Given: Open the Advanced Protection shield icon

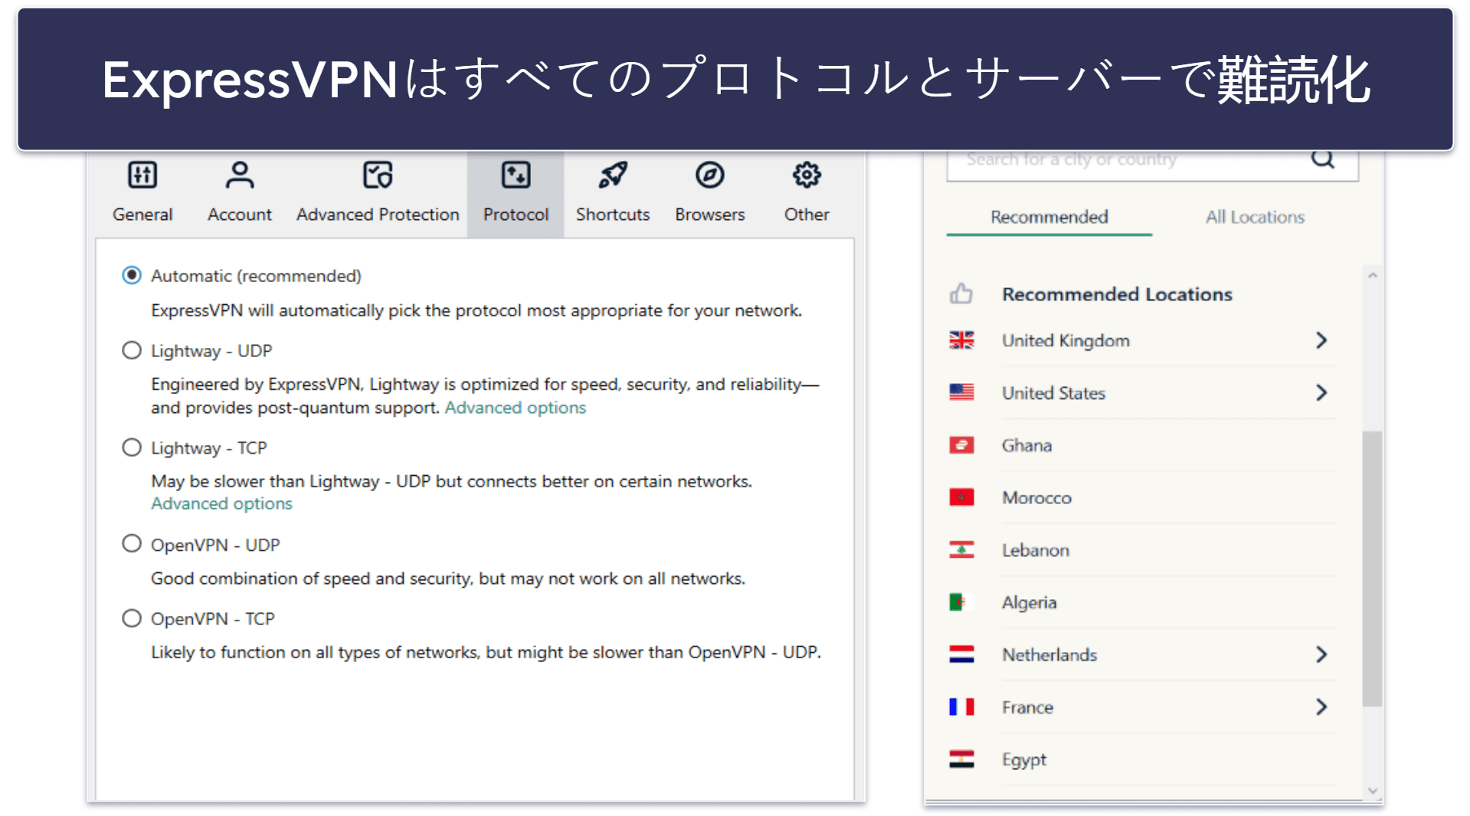Looking at the screenshot, I should pyautogui.click(x=378, y=175).
